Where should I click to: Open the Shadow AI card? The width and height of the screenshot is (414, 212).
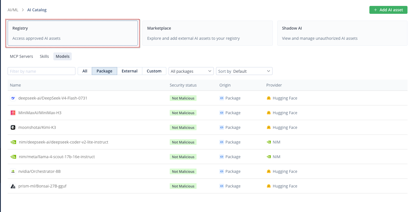(342, 33)
